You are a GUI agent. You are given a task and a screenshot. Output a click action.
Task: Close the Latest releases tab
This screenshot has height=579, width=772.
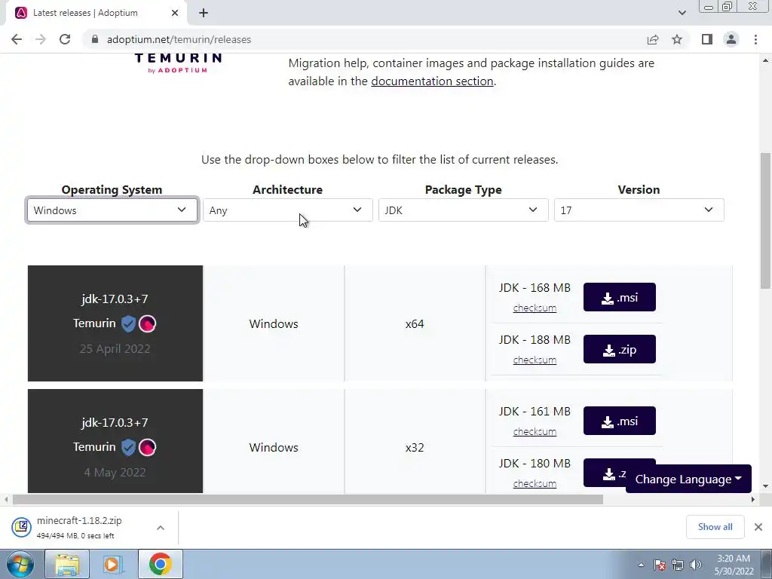coord(175,13)
